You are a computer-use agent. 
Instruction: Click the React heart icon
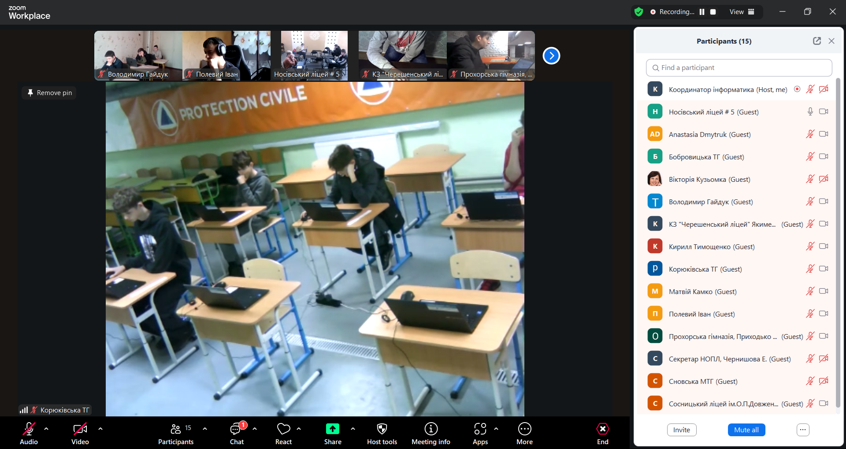point(283,429)
